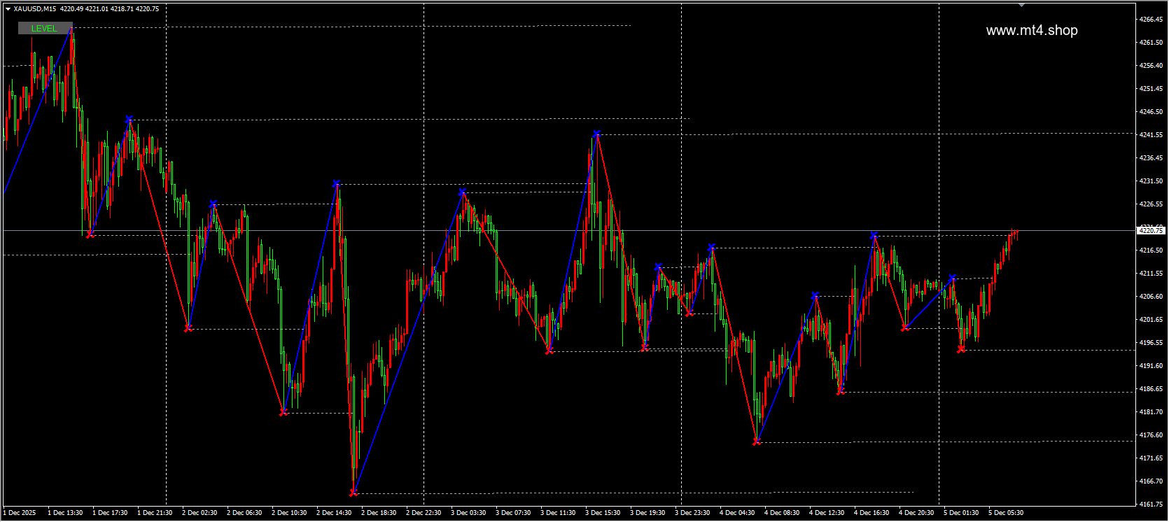Click price axis label 4181.70

pos(1151,412)
